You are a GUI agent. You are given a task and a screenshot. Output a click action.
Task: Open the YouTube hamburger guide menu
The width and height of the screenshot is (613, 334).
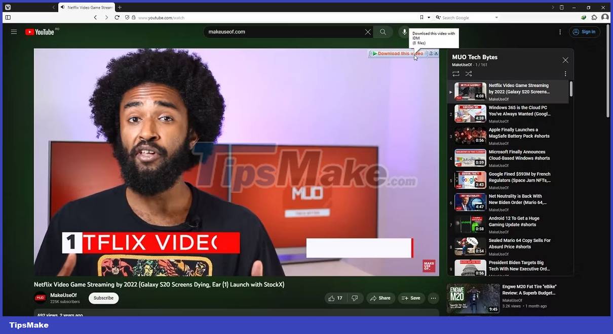pos(14,32)
